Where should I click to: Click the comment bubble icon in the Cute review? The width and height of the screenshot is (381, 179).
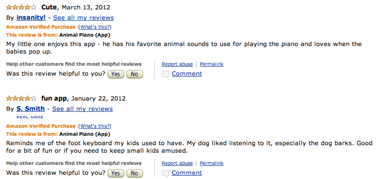pyautogui.click(x=166, y=74)
